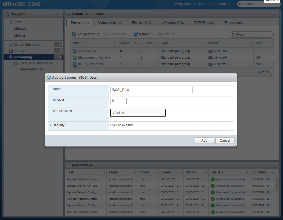
Task: Open the root@192.168.12.203 user menu
Action: coord(193,4)
